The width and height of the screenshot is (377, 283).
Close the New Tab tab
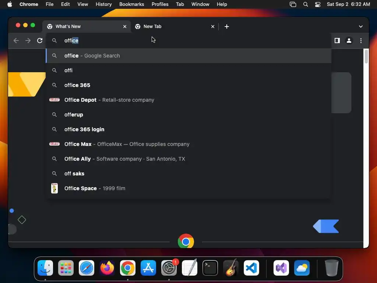point(213,27)
